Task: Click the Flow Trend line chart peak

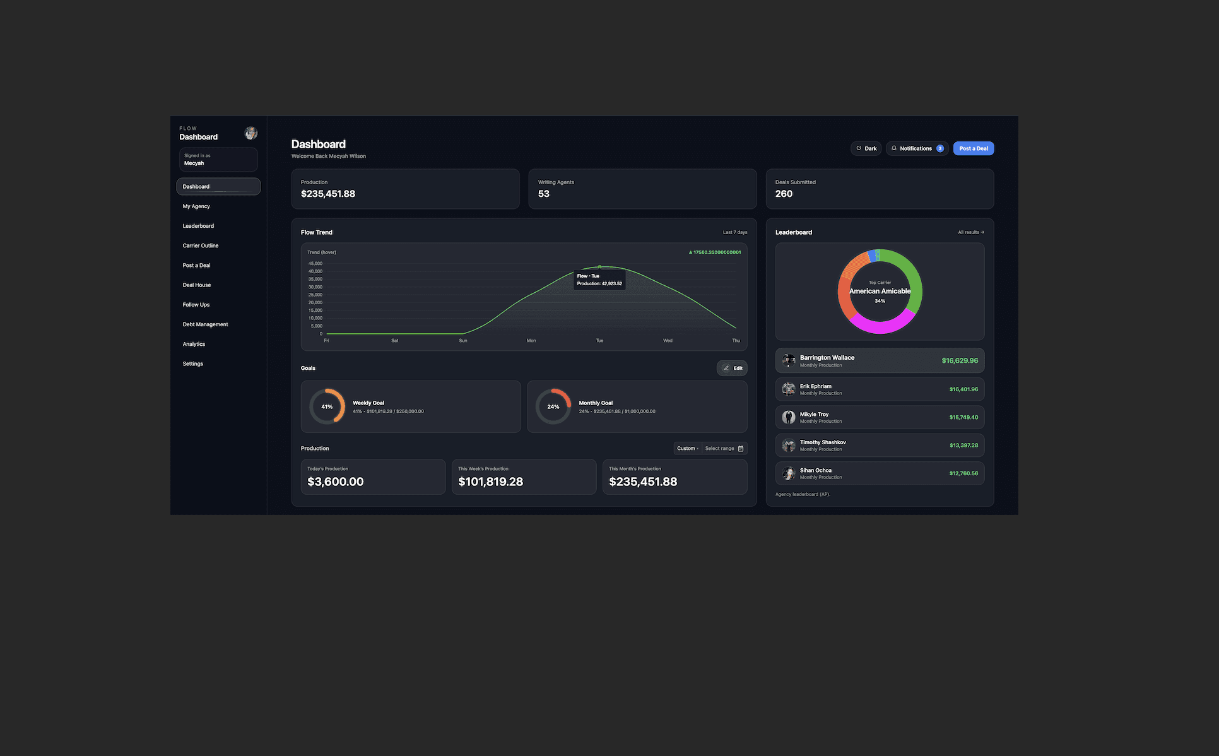Action: (x=599, y=268)
